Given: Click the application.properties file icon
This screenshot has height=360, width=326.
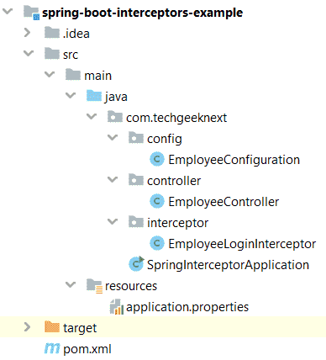Looking at the screenshot, I should [116, 306].
